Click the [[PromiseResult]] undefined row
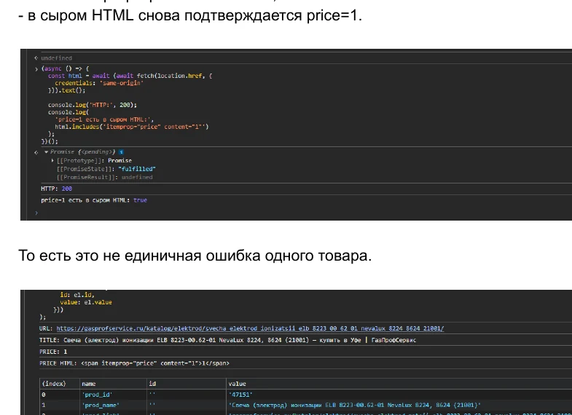Viewport: 572px width, 415px height. [x=104, y=177]
